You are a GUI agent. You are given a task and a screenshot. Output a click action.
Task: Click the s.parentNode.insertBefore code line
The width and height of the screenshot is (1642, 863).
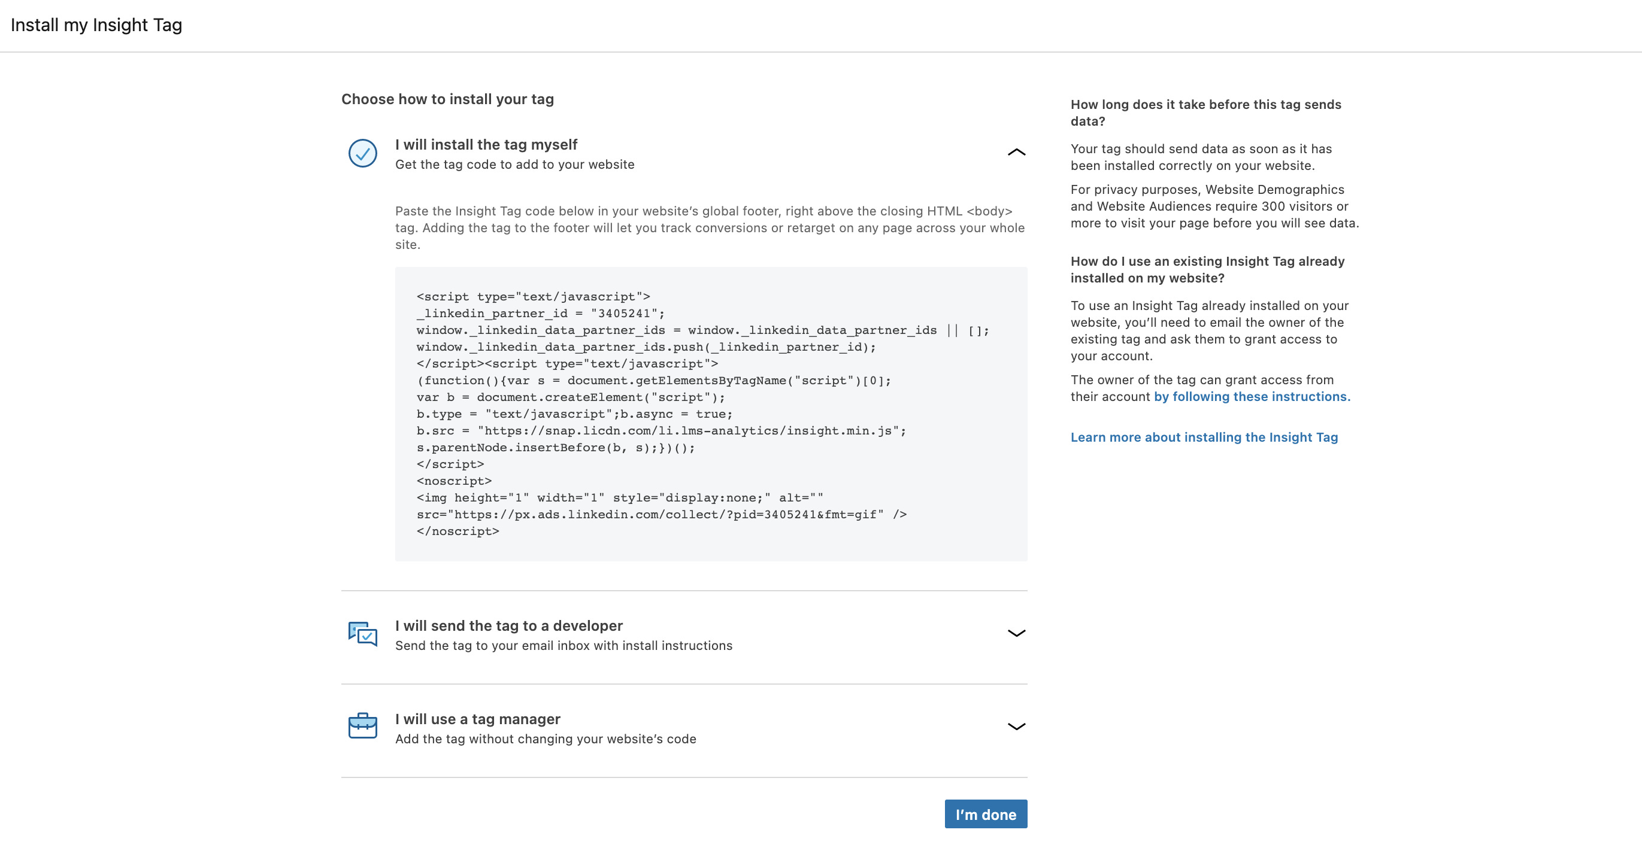(x=556, y=448)
